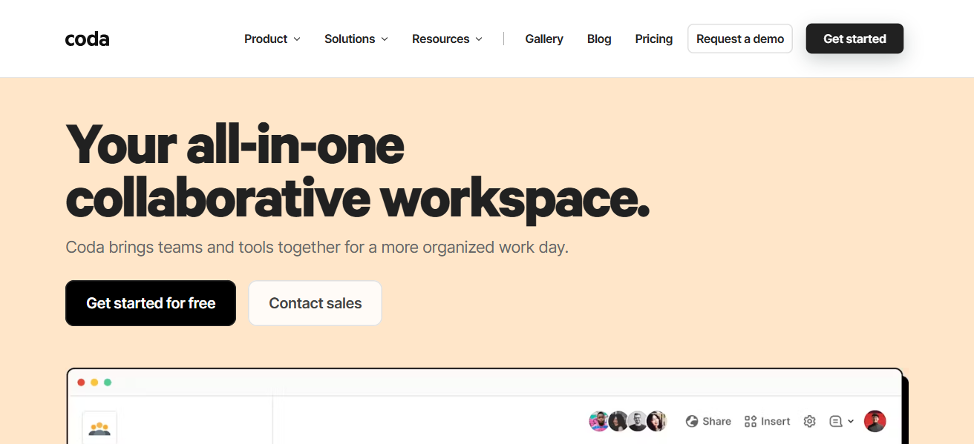This screenshot has height=444, width=974.
Task: Click the green window dot in preview
Action: (x=108, y=382)
